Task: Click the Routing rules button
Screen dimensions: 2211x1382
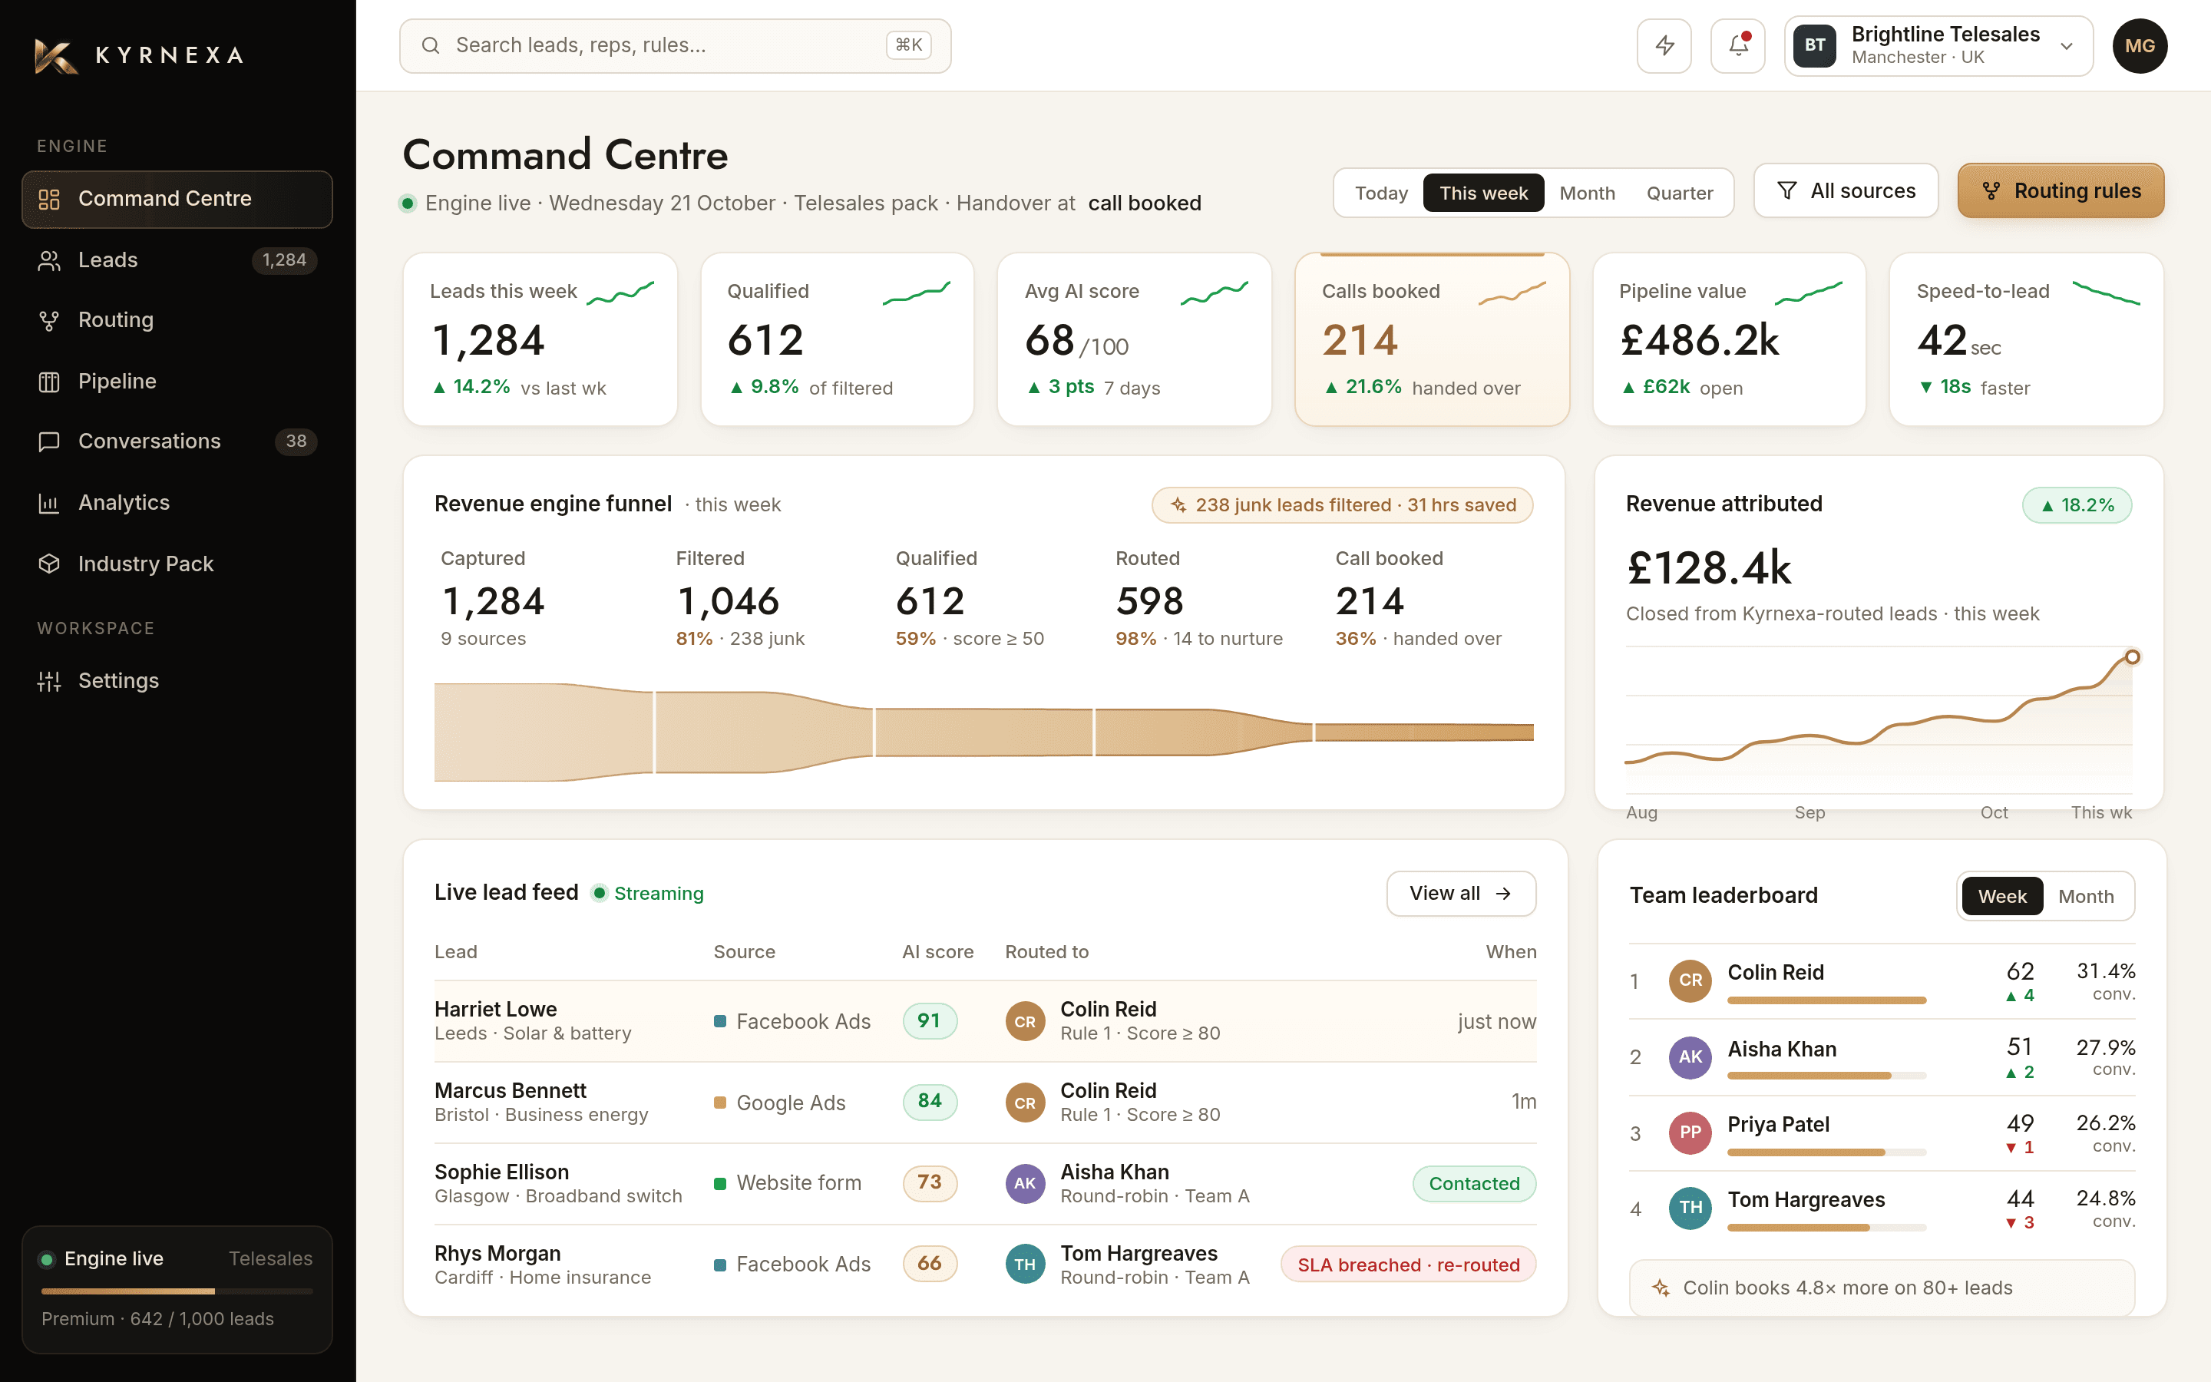Action: coord(2061,191)
